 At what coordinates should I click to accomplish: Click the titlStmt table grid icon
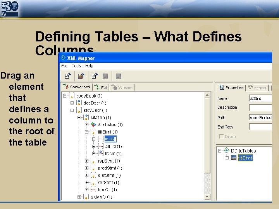[234, 158]
